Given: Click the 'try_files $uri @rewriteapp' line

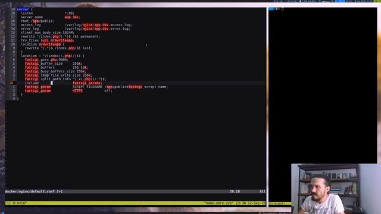Looking at the screenshot, I should click(48, 40).
